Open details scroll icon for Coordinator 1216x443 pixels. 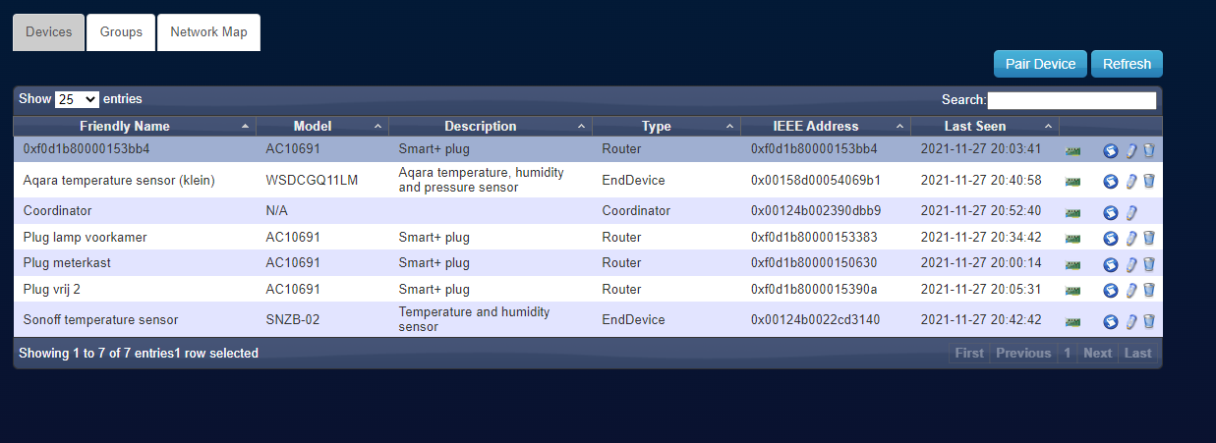click(x=1110, y=212)
